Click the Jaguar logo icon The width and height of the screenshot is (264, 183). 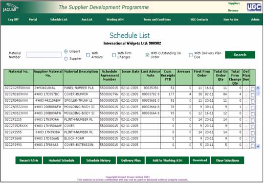[10, 7]
